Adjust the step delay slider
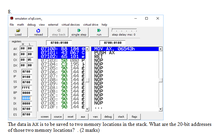 [124, 30]
